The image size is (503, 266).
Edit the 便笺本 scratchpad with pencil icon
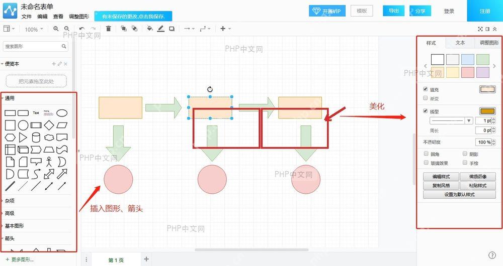point(60,64)
